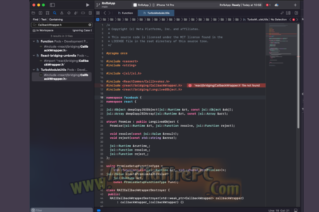Toggle the debug area bottom-right icon
Screen dimensions: 319x212
[x=296, y=210]
